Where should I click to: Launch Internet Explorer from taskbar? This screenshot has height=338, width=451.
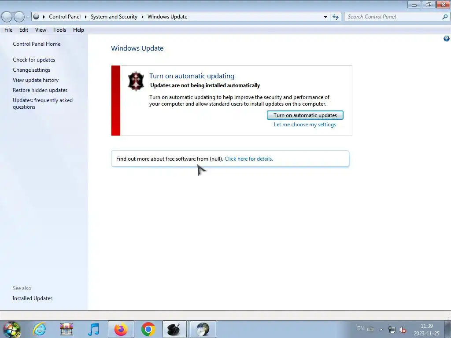[x=39, y=329]
